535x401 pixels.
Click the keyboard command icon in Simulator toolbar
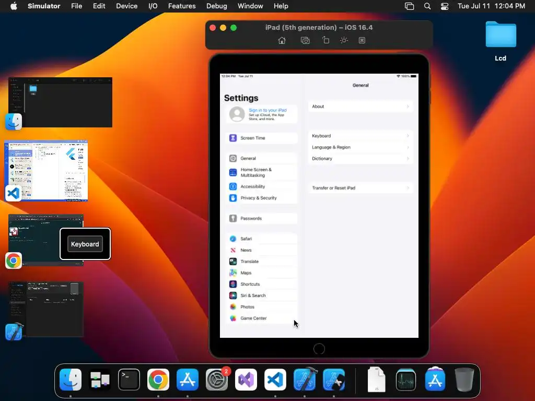tap(362, 40)
